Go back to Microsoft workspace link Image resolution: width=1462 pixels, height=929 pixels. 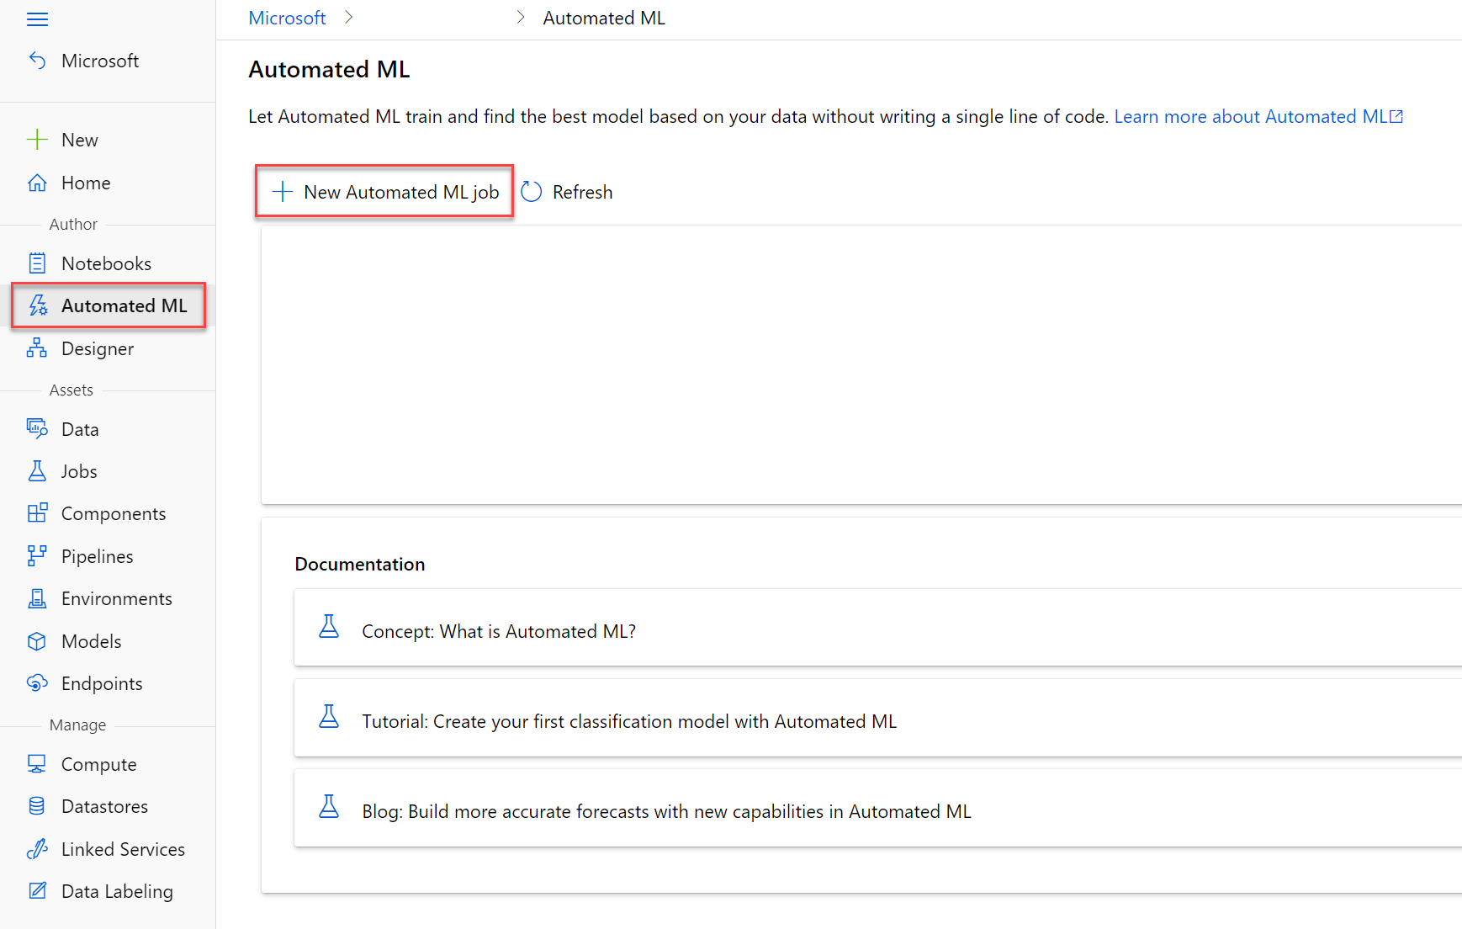(x=100, y=61)
